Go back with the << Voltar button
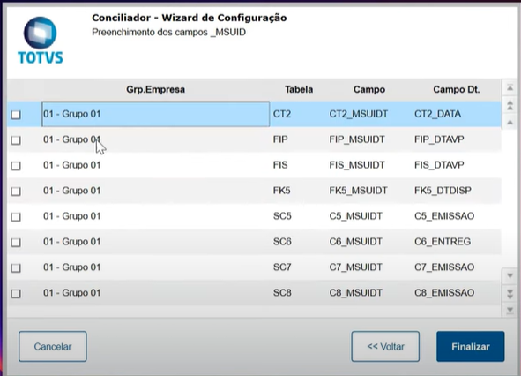Screen dimensions: 521x376 click(385, 346)
